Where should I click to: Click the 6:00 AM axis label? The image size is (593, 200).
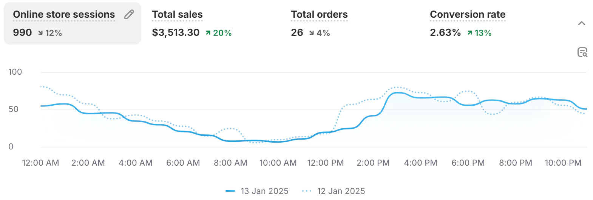183,163
